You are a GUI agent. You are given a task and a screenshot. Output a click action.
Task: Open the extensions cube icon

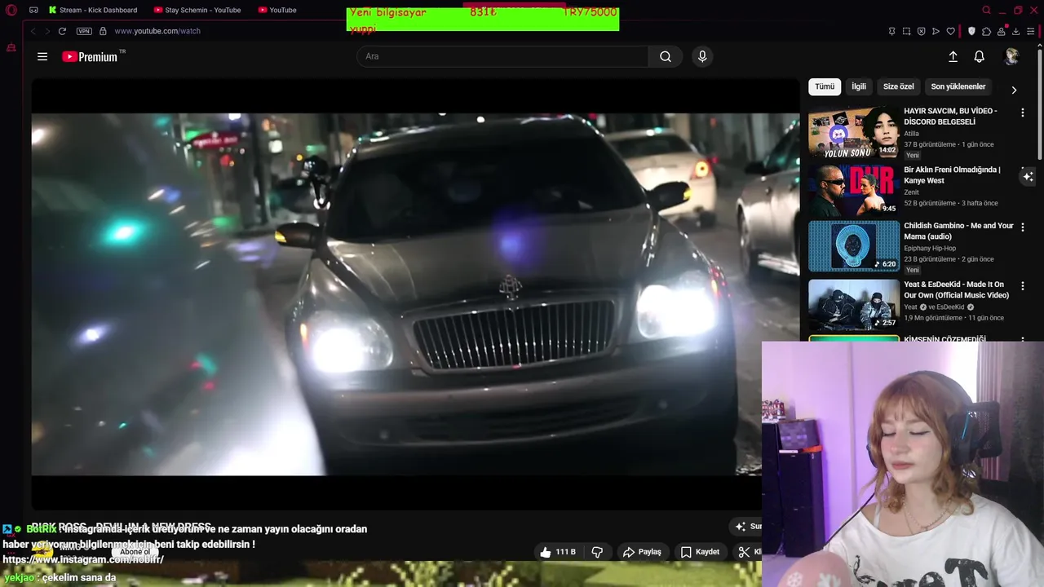tap(986, 31)
